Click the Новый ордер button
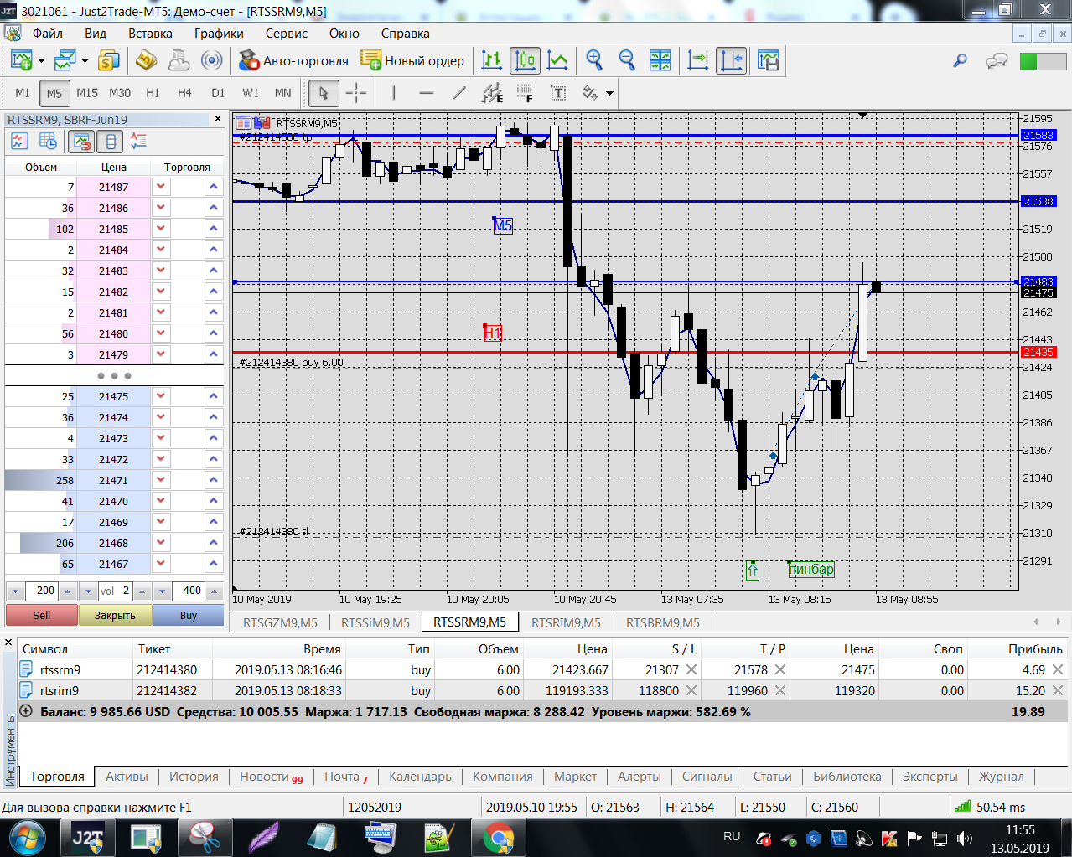This screenshot has height=857, width=1072. click(412, 60)
